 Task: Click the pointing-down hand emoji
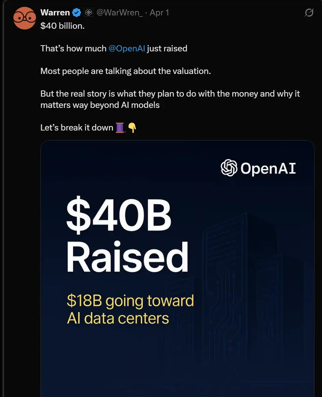pyautogui.click(x=132, y=128)
